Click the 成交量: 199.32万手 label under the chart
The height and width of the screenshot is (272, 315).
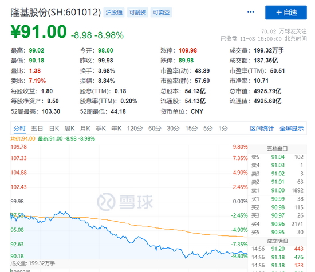(33, 263)
